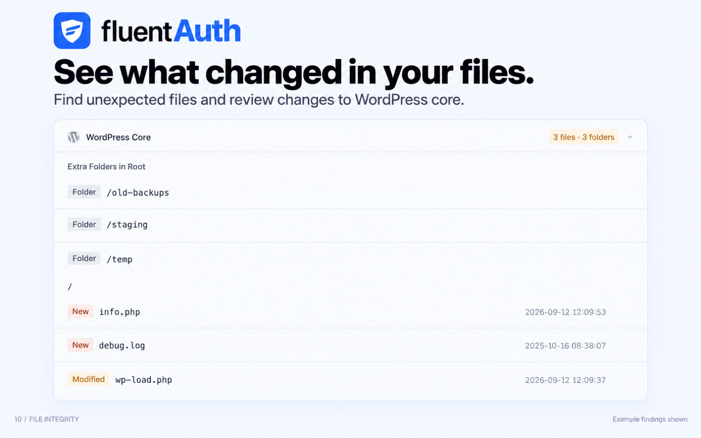Screen dimensions: 701x438
Task: Click the 'Extra Folders in Root' label
Action: pos(106,166)
